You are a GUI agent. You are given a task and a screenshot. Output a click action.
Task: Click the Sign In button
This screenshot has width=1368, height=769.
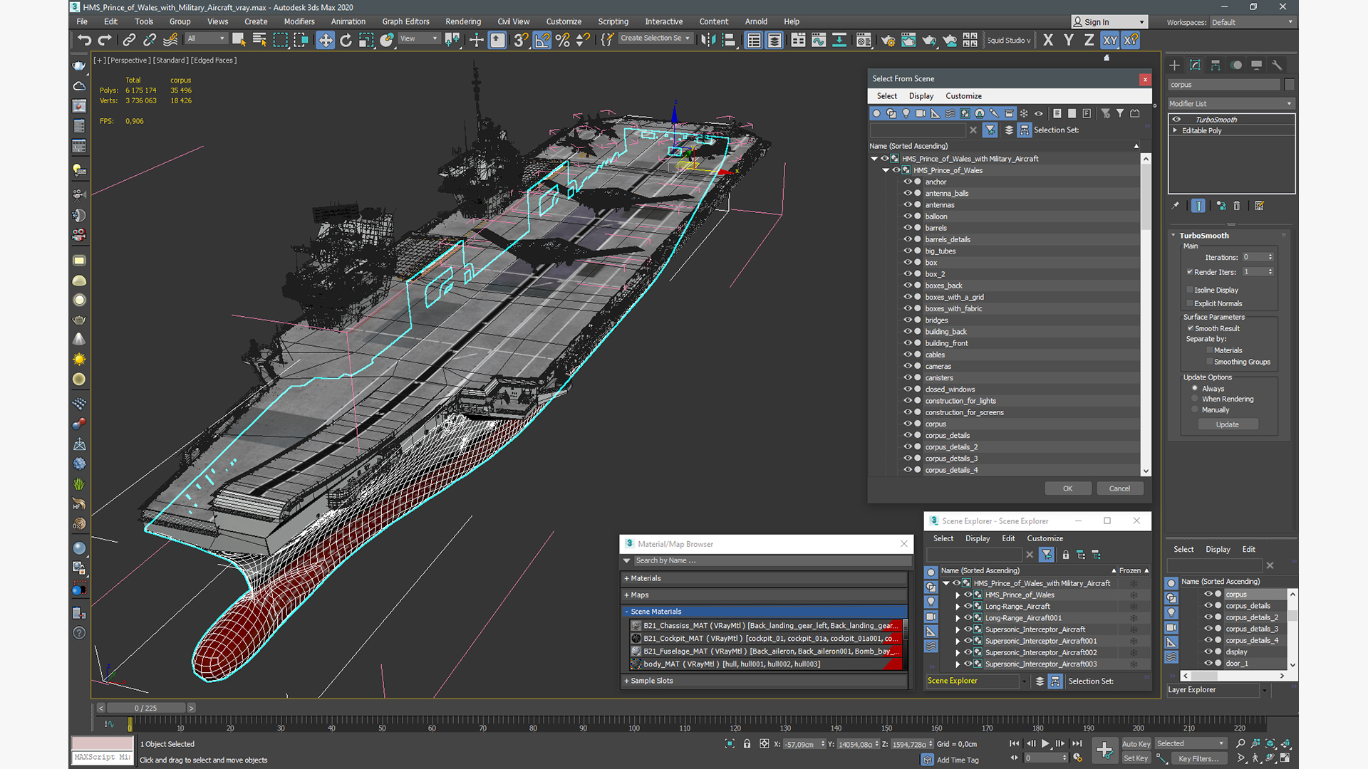1110,22
